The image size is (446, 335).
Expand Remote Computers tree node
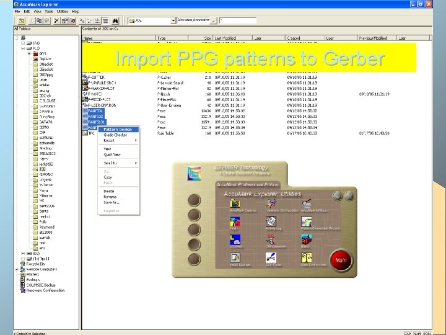coord(17,269)
